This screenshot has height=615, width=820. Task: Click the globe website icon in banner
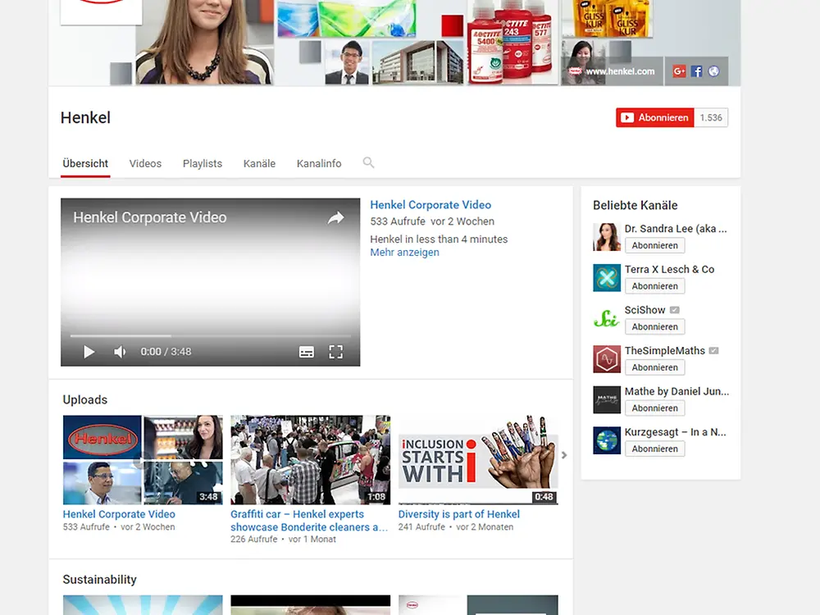pyautogui.click(x=714, y=71)
